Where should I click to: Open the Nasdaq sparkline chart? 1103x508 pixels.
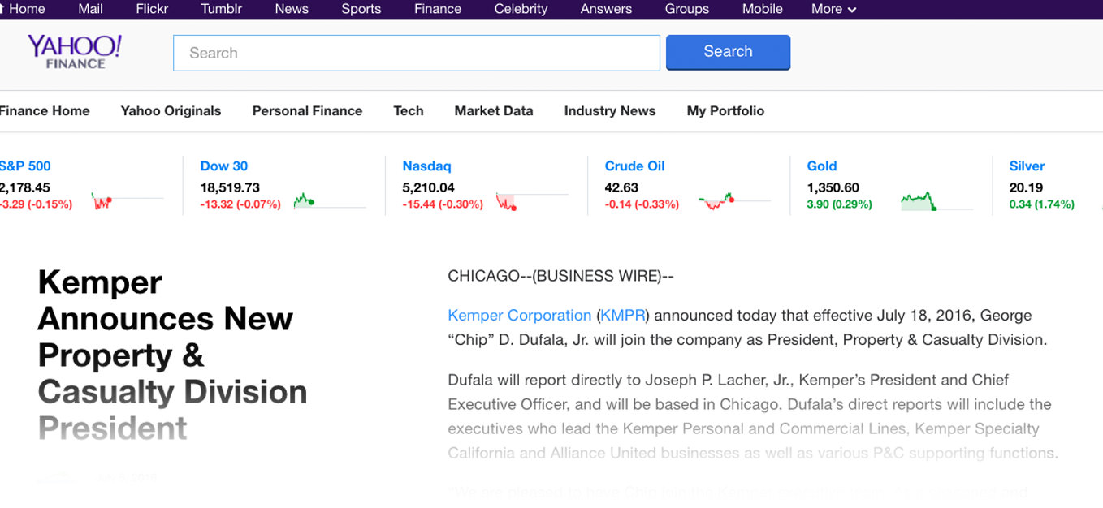pyautogui.click(x=531, y=200)
